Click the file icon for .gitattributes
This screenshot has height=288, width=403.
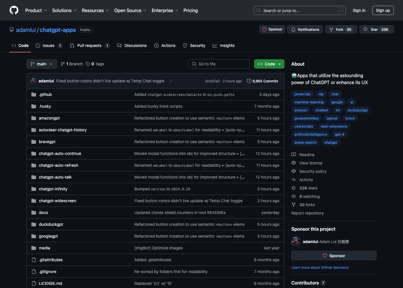(x=34, y=260)
